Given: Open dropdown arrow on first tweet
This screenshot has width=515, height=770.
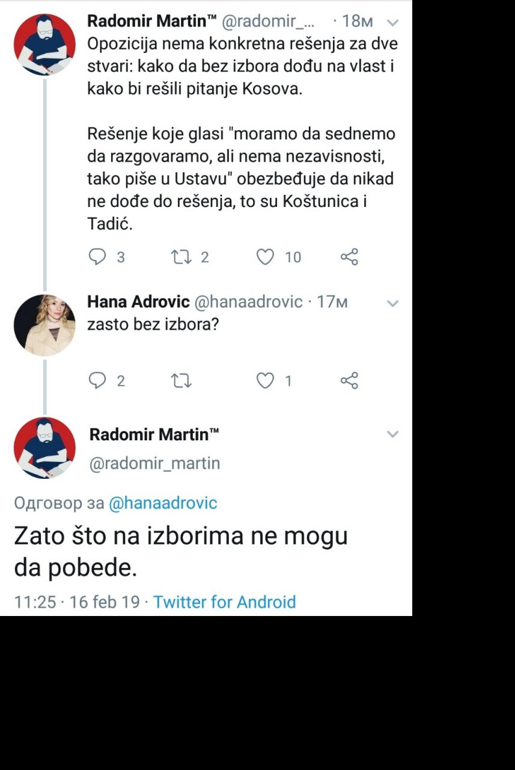Looking at the screenshot, I should [392, 23].
